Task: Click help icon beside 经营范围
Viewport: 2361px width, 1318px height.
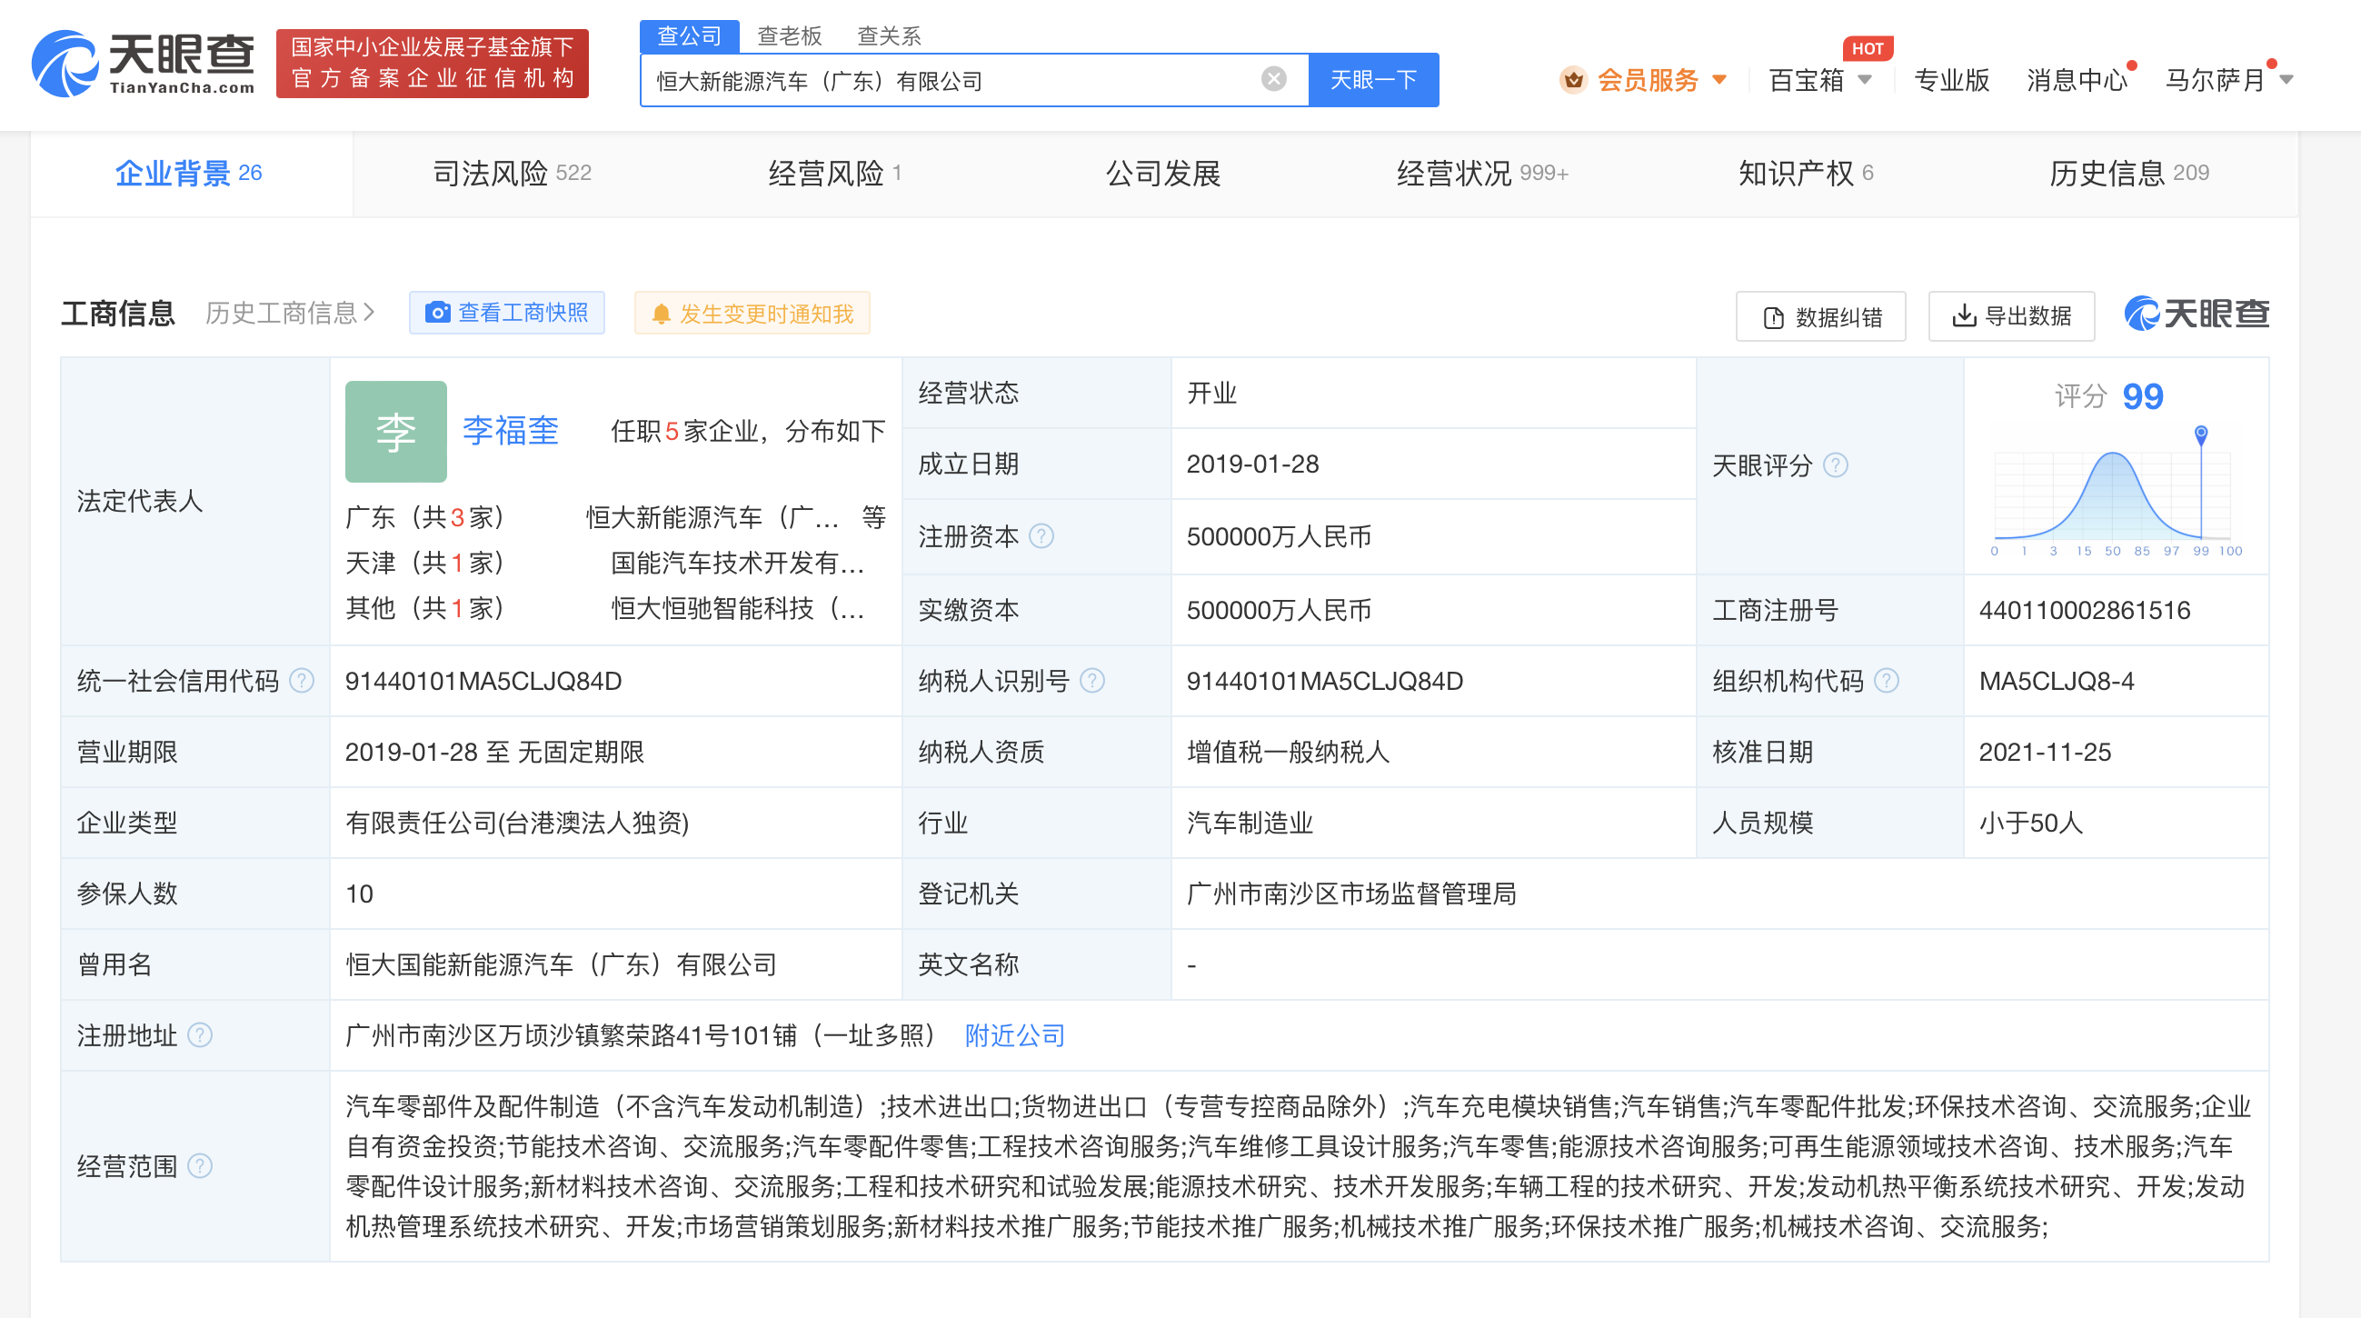Action: pyautogui.click(x=200, y=1167)
